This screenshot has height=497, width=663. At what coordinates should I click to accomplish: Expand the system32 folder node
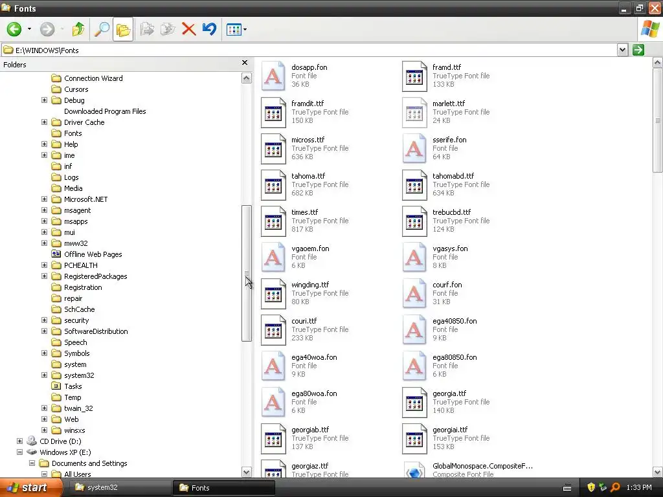pyautogui.click(x=44, y=375)
